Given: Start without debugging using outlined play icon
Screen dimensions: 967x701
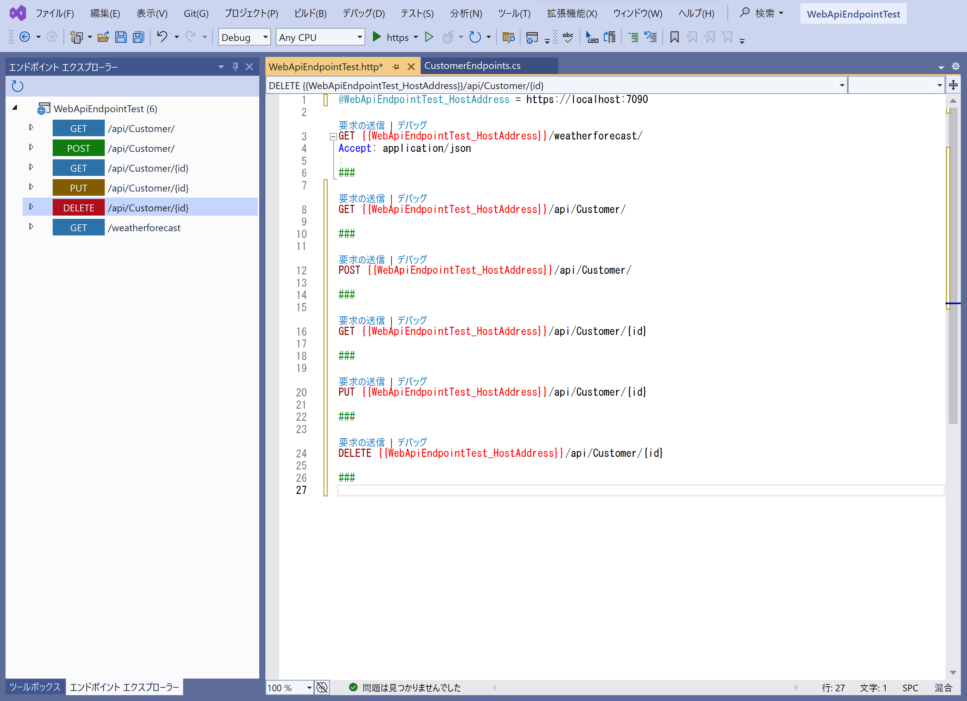Looking at the screenshot, I should coord(429,37).
